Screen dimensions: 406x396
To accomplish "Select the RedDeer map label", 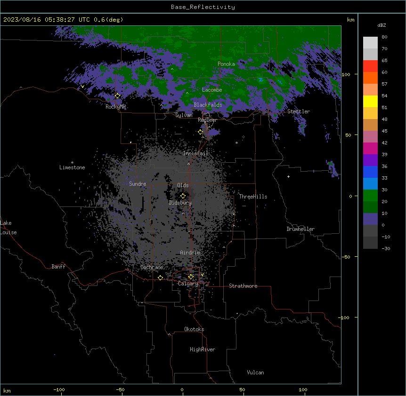I will tap(207, 120).
